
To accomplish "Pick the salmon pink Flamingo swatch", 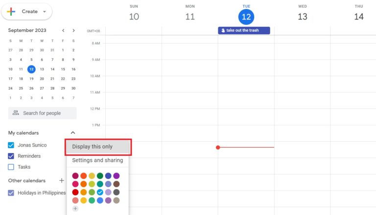I will point(75,200).
